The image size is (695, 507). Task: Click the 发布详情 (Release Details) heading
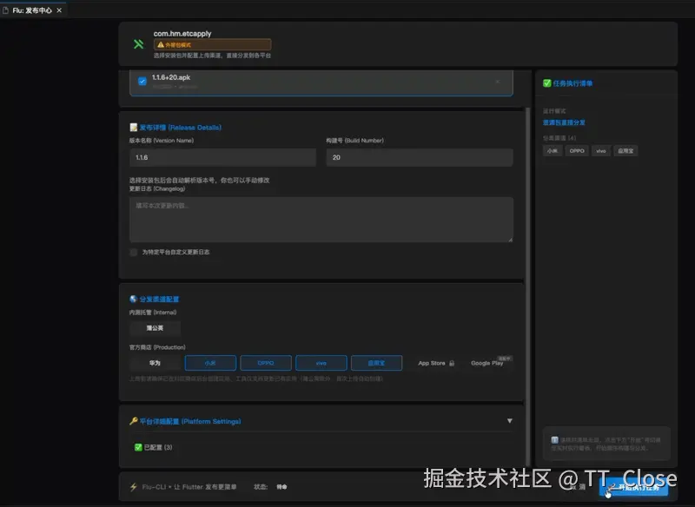[181, 128]
